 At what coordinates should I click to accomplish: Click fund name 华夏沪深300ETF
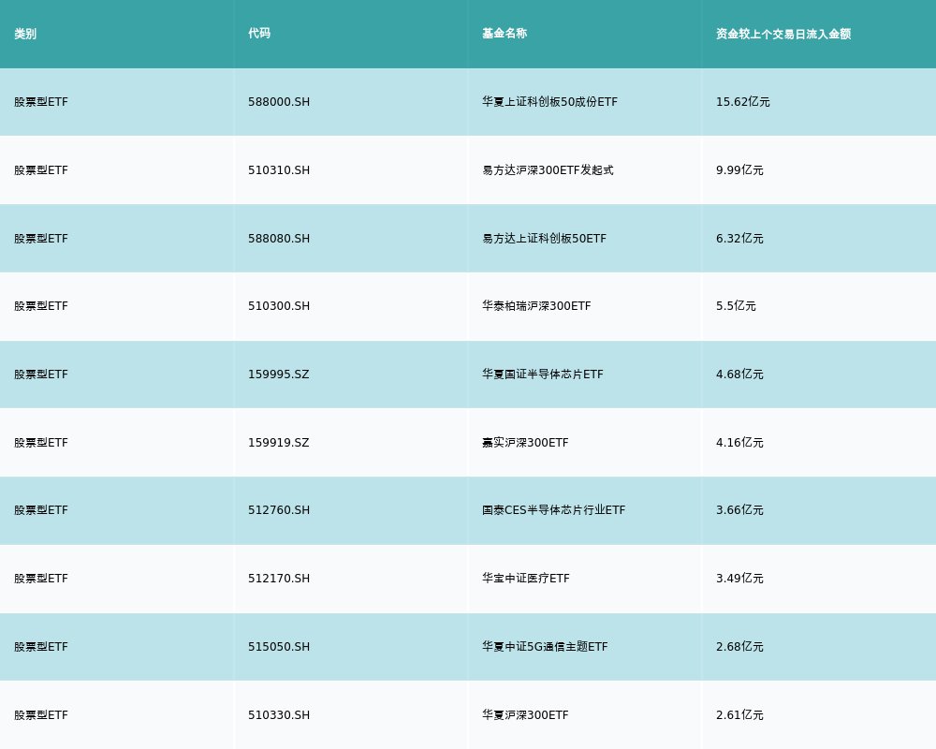point(525,715)
